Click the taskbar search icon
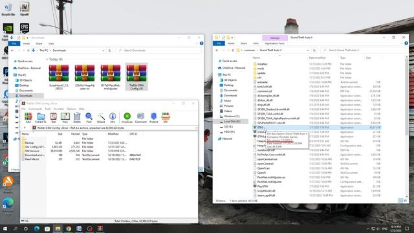Image resolution: width=414 pixels, height=233 pixels. point(16,228)
